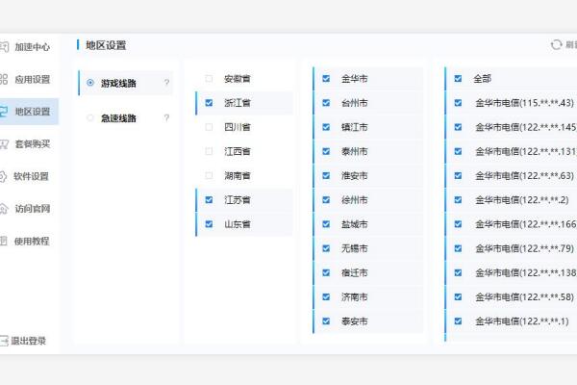
Task: Uncheck 金华市电信(122.**.**.145 node checkbox
Action: pos(458,127)
